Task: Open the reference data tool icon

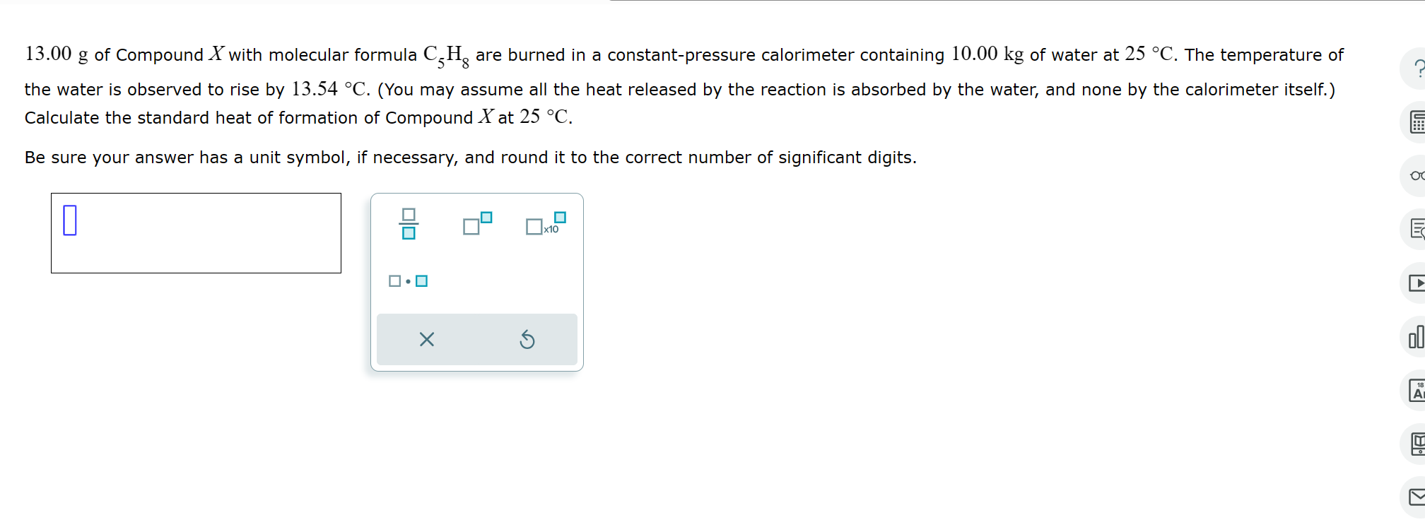Action: pos(1419,442)
